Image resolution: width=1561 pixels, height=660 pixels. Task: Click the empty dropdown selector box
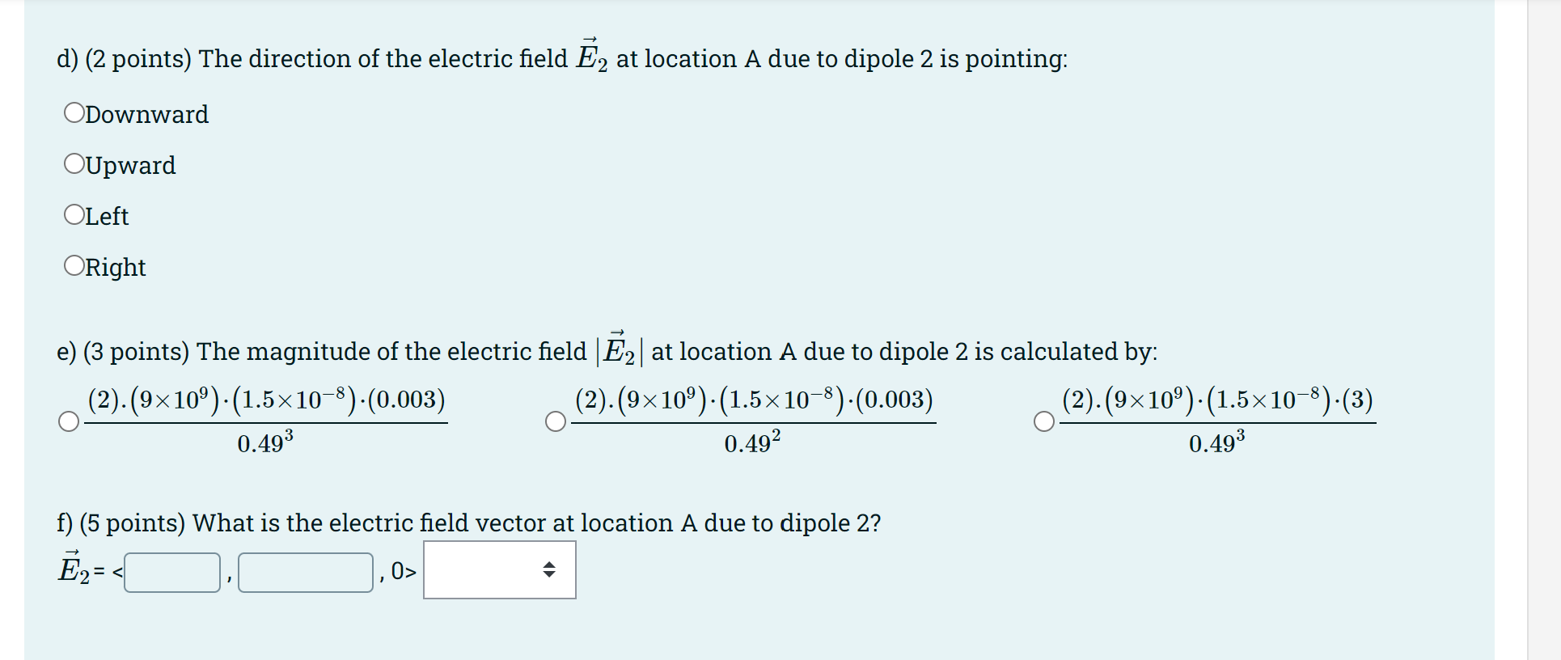[497, 569]
